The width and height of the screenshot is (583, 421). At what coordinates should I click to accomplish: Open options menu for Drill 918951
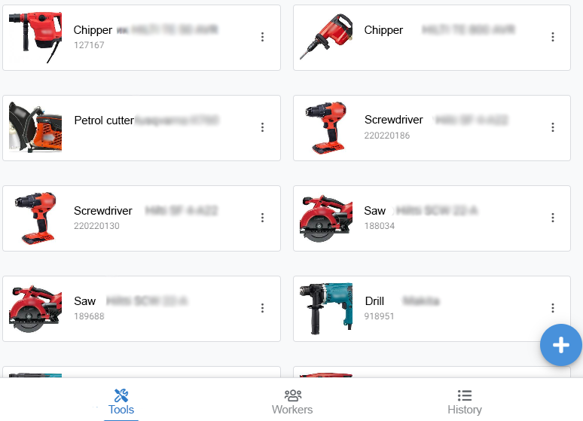click(553, 308)
